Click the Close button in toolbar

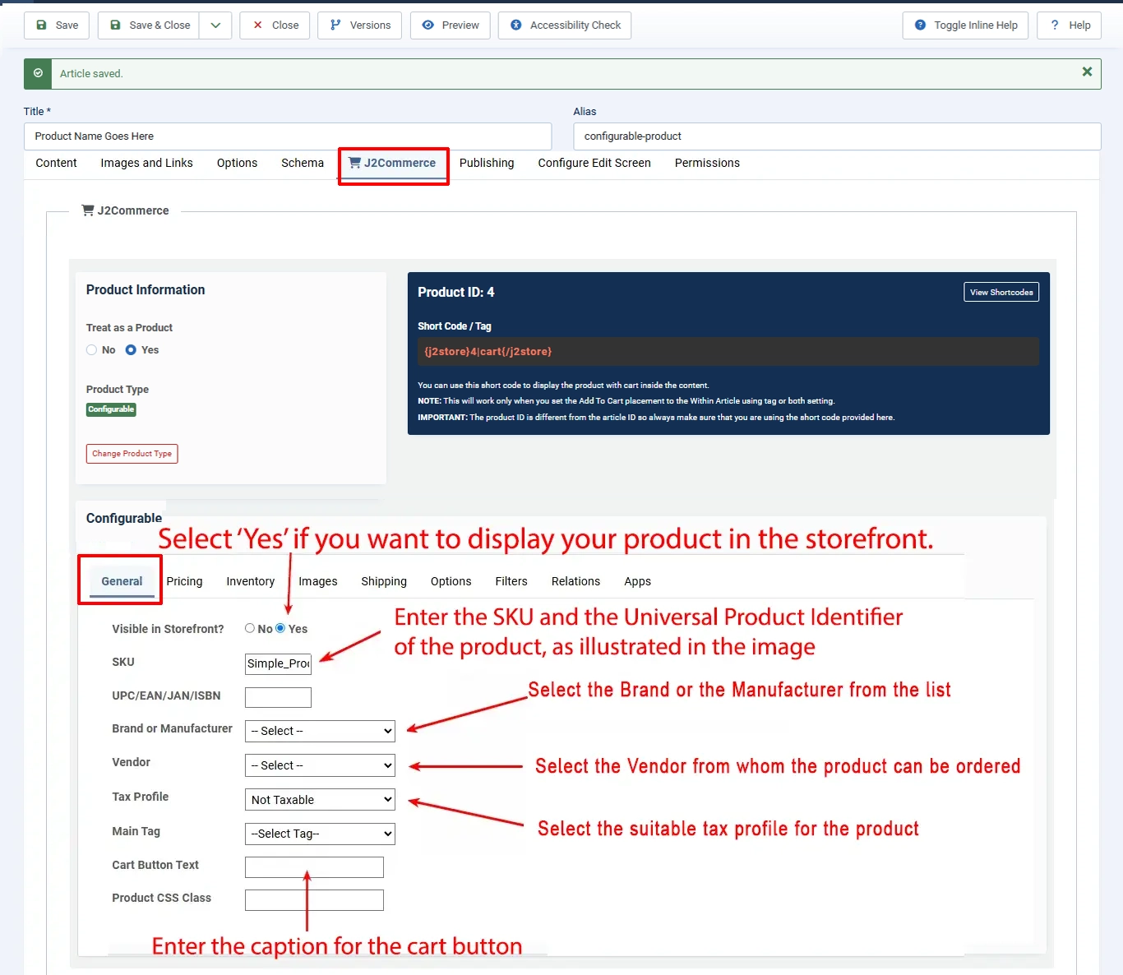(x=275, y=25)
